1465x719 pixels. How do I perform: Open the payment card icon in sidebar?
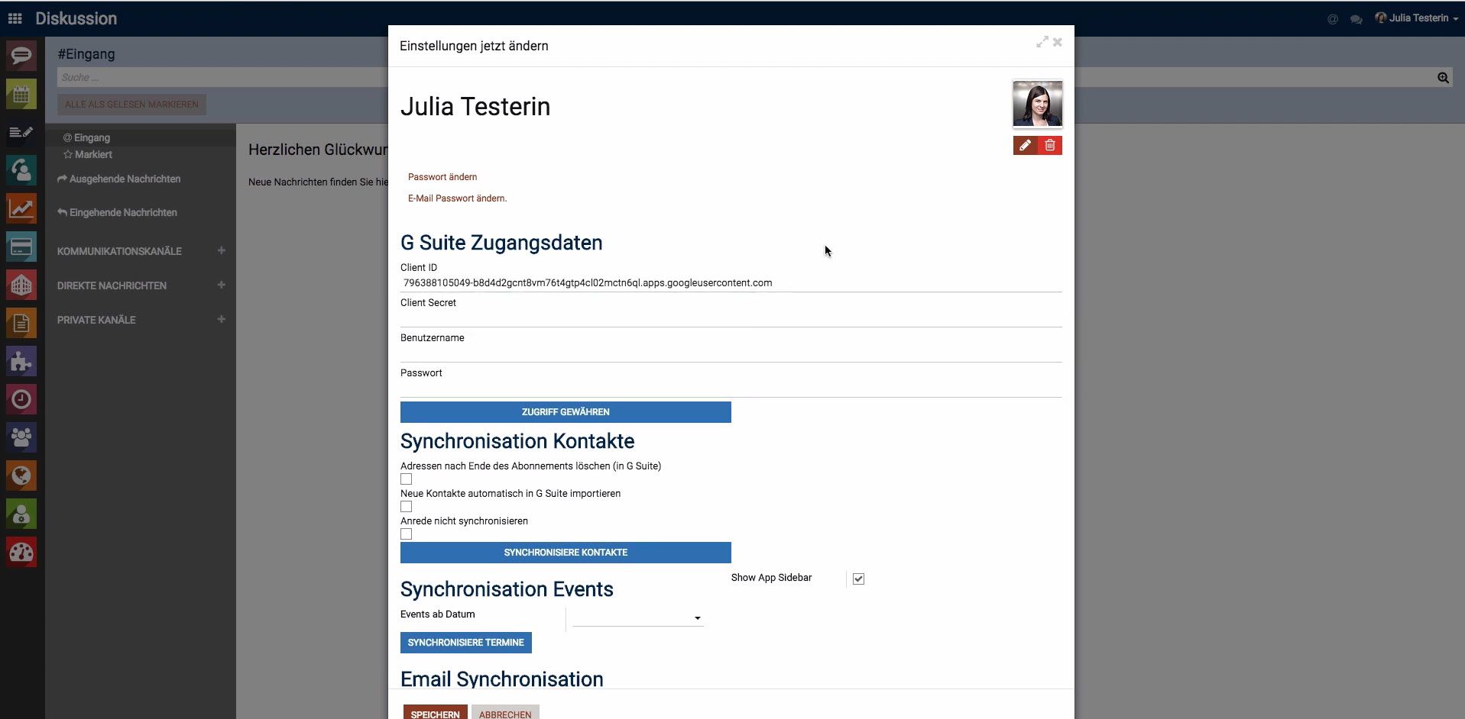pyautogui.click(x=21, y=247)
